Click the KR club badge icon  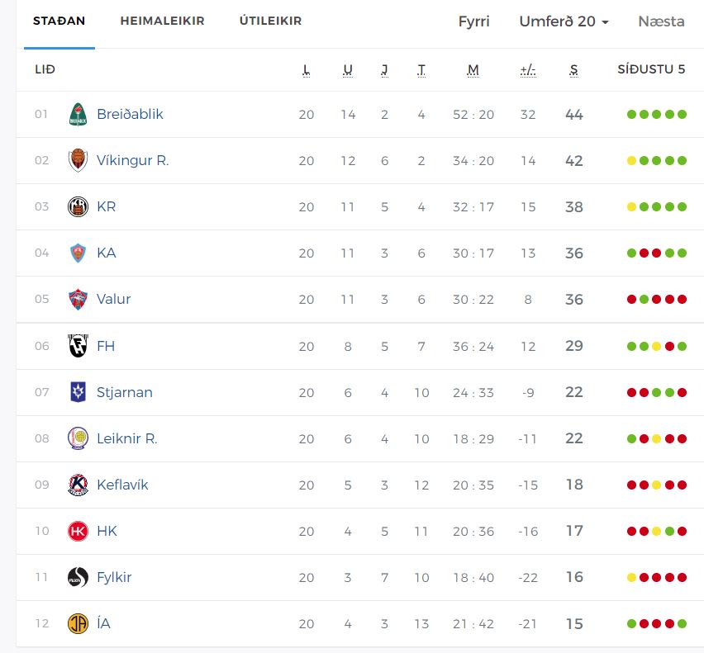[x=78, y=206]
